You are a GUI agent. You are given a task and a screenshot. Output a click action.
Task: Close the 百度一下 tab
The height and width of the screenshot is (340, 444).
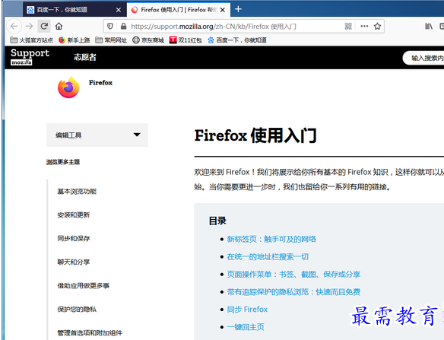pyautogui.click(x=119, y=10)
